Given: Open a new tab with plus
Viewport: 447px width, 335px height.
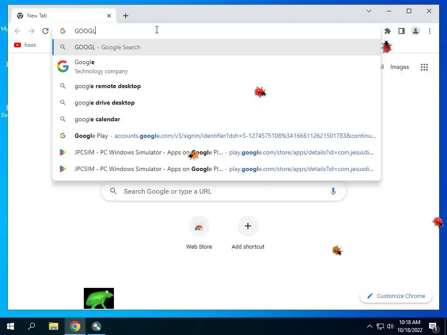Looking at the screenshot, I should [x=126, y=16].
